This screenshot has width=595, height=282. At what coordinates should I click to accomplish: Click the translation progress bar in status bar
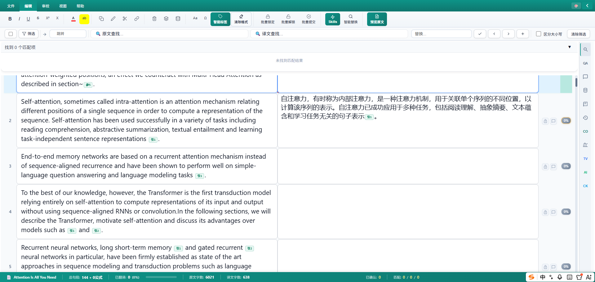point(161,277)
